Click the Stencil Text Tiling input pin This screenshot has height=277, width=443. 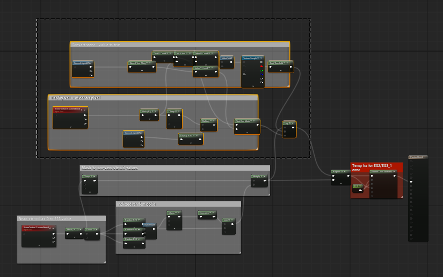[x=130, y=67]
